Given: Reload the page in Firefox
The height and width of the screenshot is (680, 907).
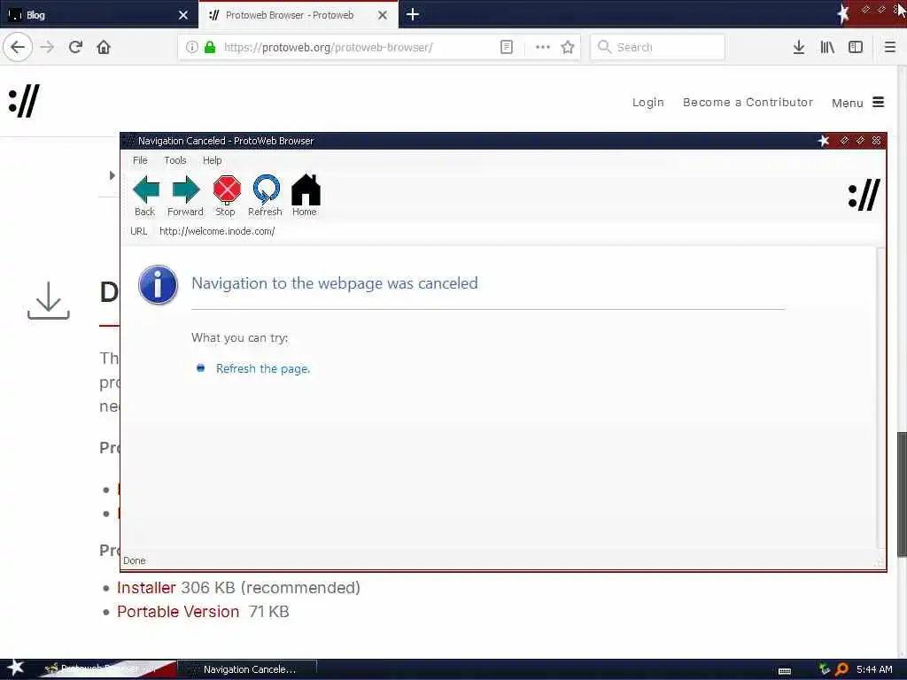Looking at the screenshot, I should (75, 47).
